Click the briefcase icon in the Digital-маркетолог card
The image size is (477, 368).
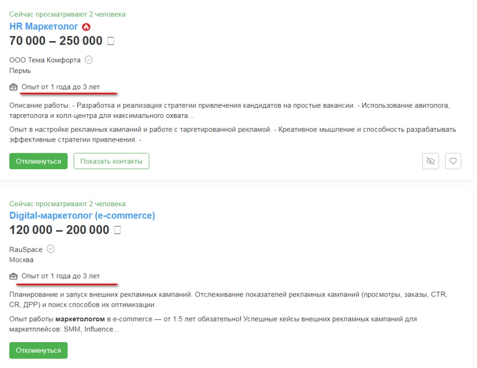14,276
